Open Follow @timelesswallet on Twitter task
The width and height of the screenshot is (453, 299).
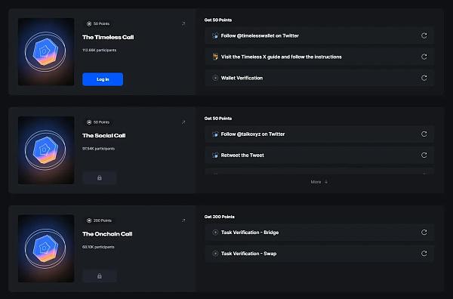(x=319, y=35)
